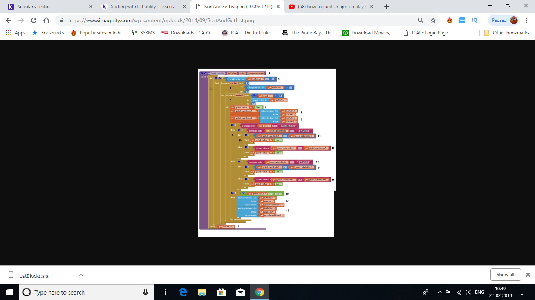
Task: Open Task View from the taskbar
Action: pos(163,292)
